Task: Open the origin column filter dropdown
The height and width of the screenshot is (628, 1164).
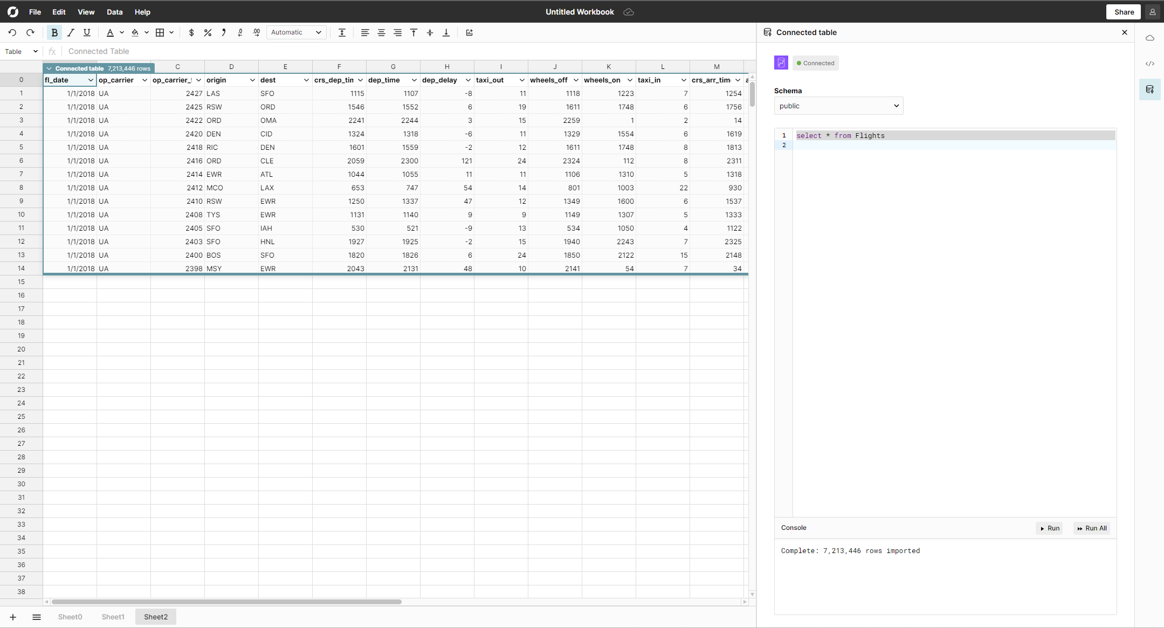Action: 252,80
